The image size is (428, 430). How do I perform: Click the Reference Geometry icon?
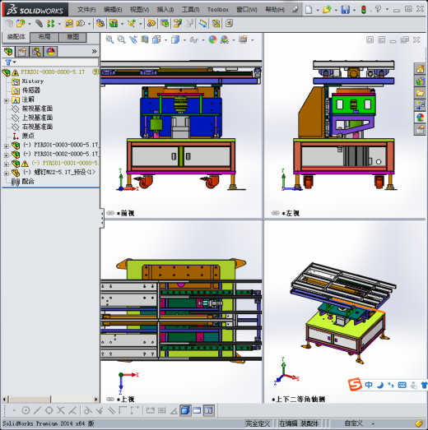[132, 24]
